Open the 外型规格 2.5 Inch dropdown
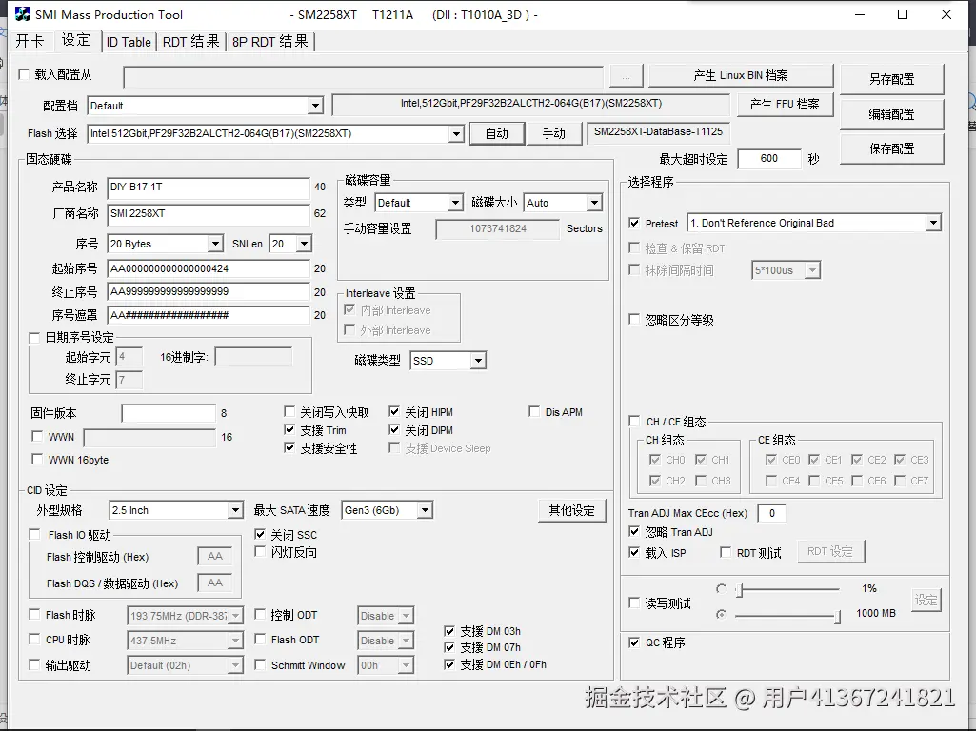This screenshot has height=731, width=976. pyautogui.click(x=234, y=511)
